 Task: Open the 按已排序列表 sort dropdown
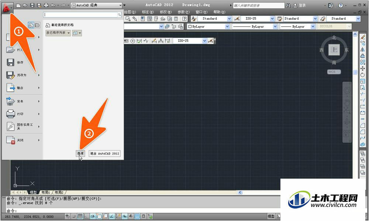point(58,33)
